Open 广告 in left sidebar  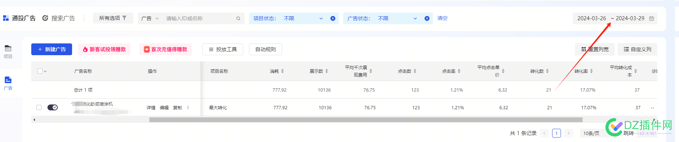pos(8,84)
